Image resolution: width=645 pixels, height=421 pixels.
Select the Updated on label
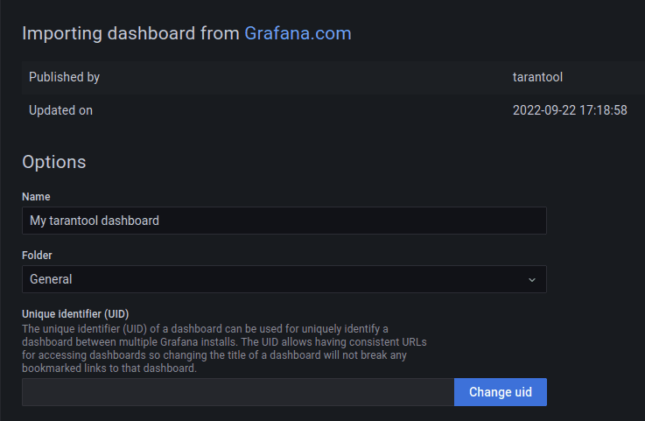(x=61, y=110)
